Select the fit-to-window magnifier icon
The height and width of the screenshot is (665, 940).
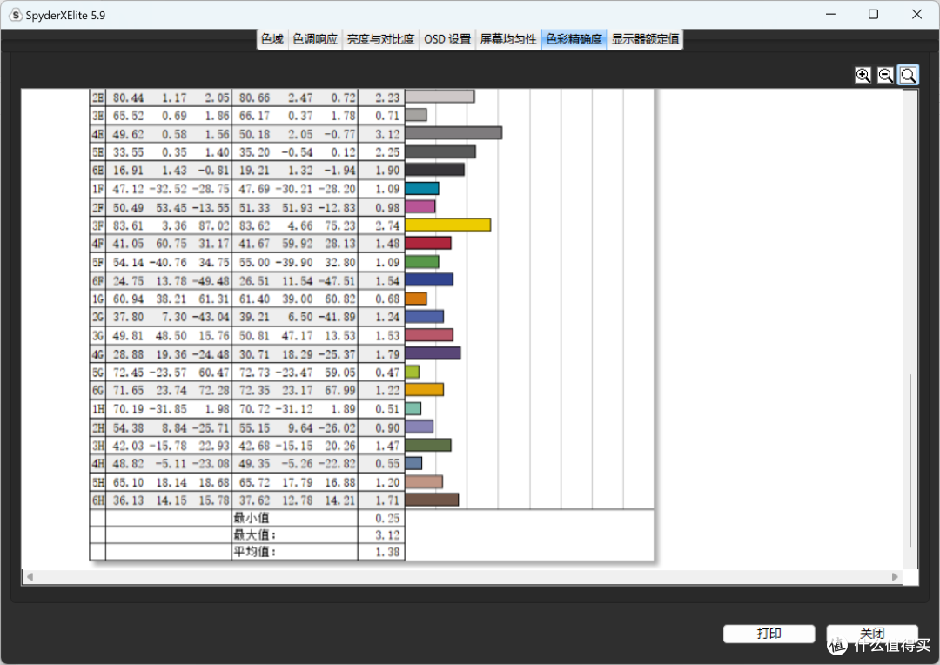pos(908,75)
